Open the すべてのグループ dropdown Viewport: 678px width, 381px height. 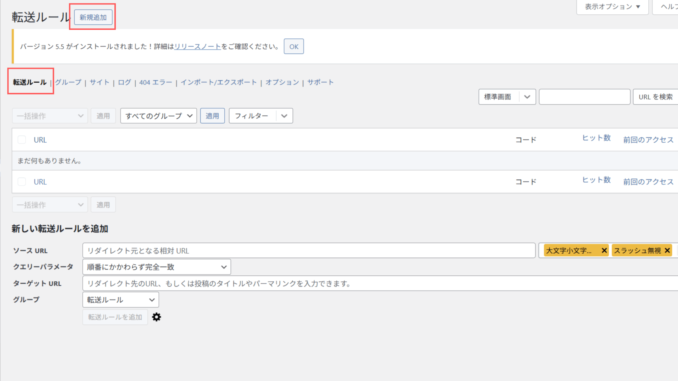158,116
